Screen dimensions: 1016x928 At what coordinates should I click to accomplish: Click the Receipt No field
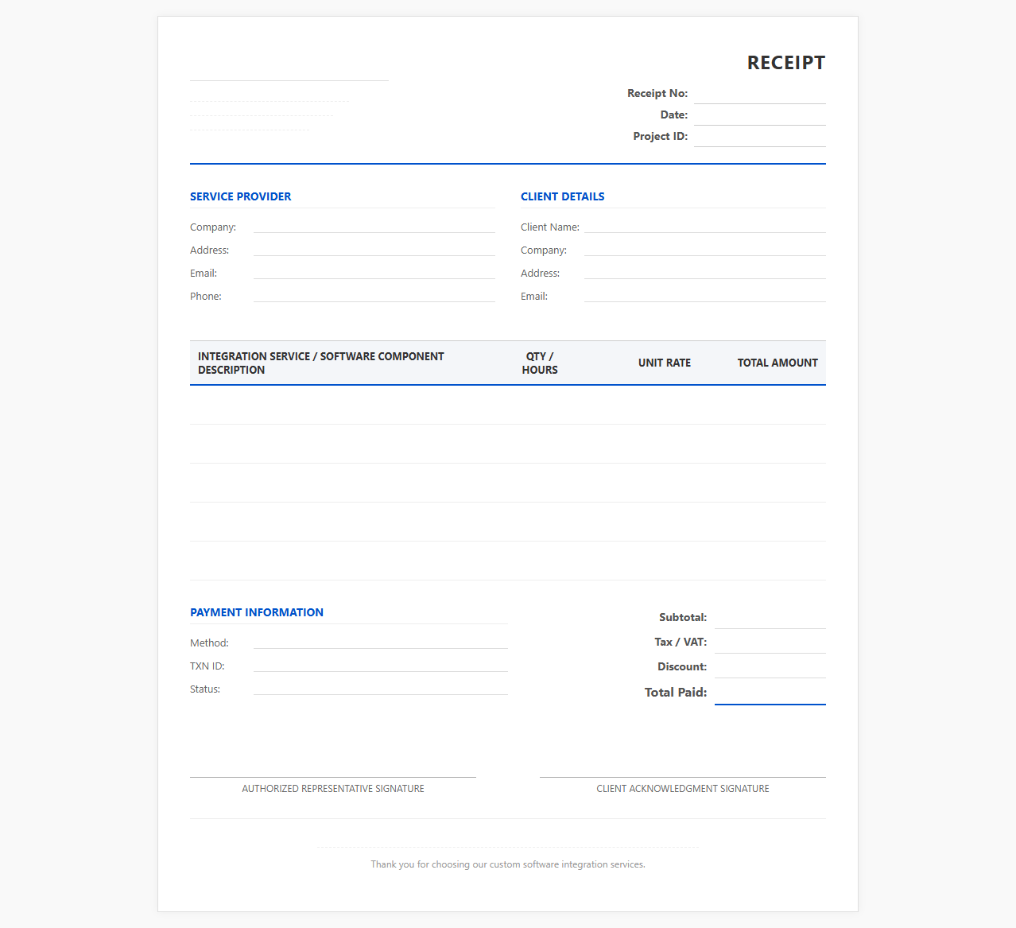coord(760,94)
